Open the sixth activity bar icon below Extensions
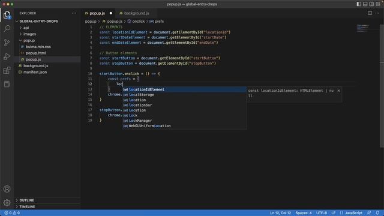 coord(7,84)
